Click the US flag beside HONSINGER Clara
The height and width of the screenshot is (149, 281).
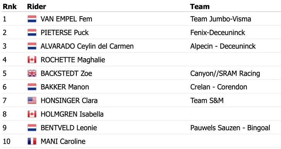pyautogui.click(x=32, y=100)
